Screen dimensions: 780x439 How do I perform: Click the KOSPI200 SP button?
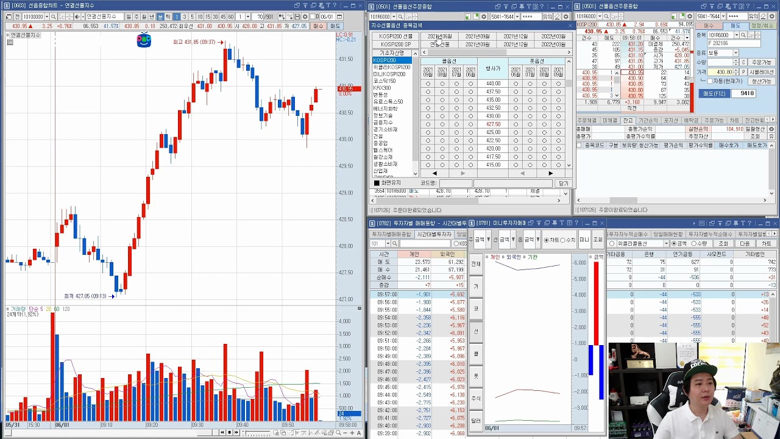tap(395, 44)
